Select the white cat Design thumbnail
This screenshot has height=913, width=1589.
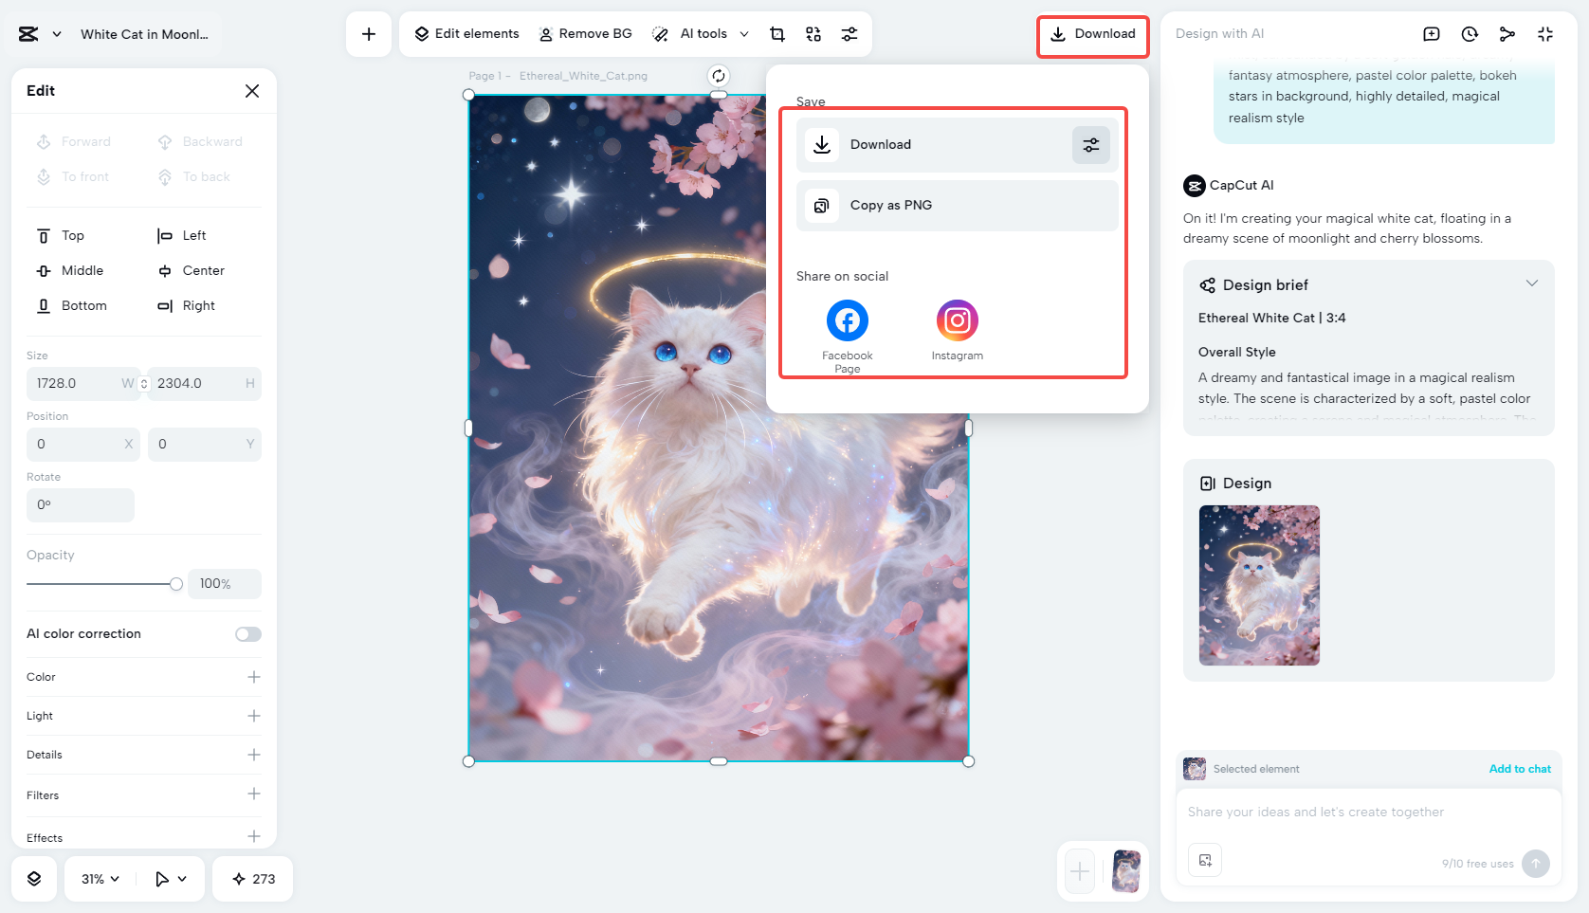click(1259, 586)
